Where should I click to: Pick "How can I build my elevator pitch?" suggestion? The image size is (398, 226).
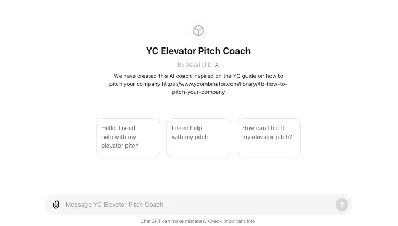(x=269, y=138)
